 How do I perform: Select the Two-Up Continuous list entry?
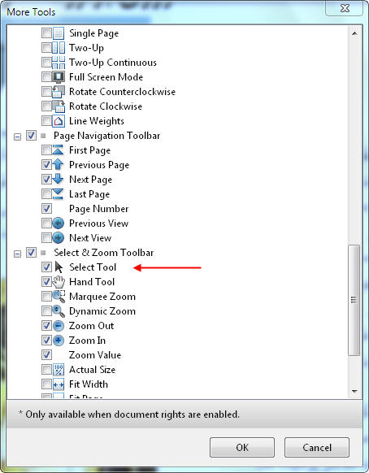coord(112,63)
